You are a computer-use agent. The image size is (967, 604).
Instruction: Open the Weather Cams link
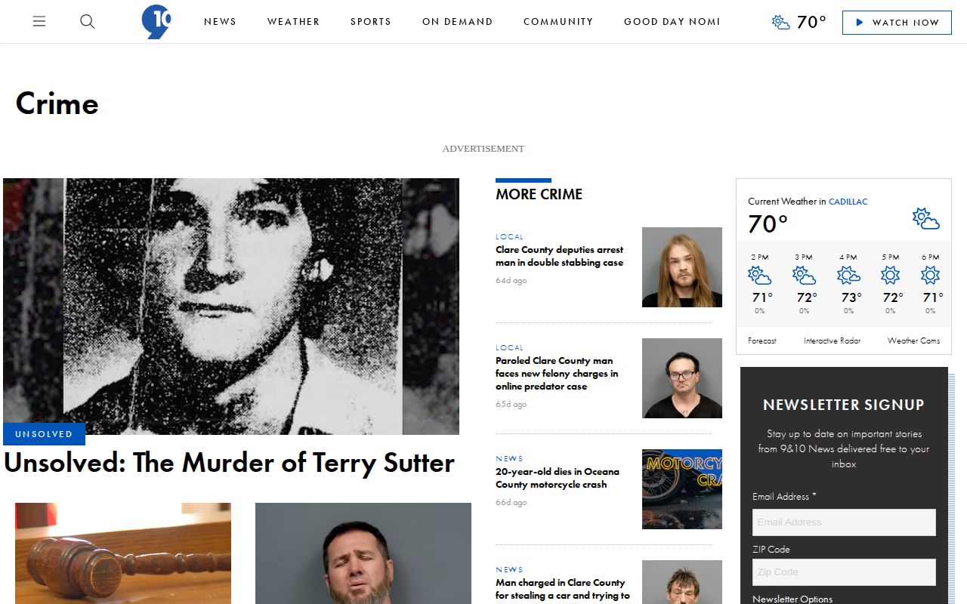point(914,341)
